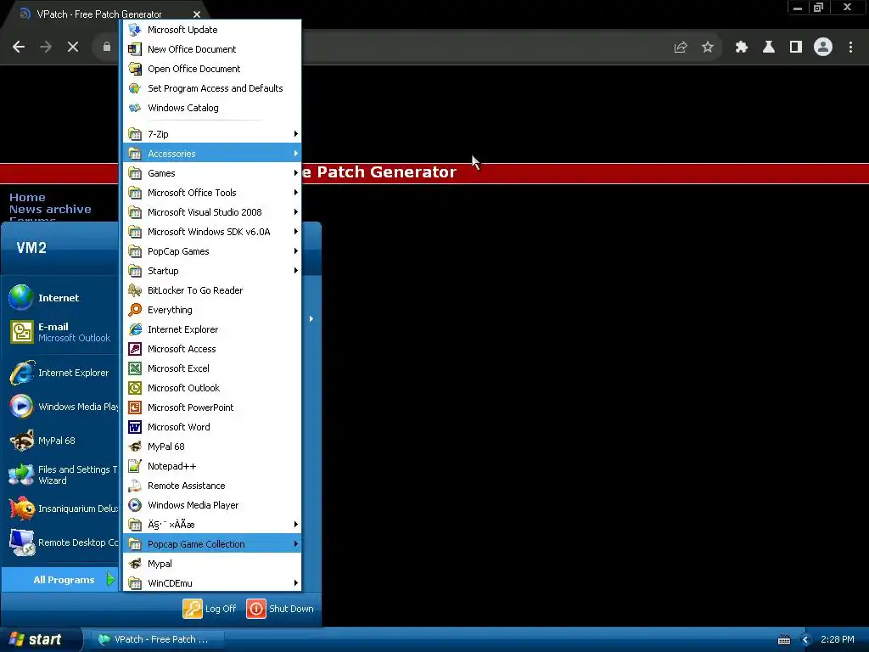Click the taskbar clock showing 2:28 PM
The image size is (869, 652).
point(838,640)
